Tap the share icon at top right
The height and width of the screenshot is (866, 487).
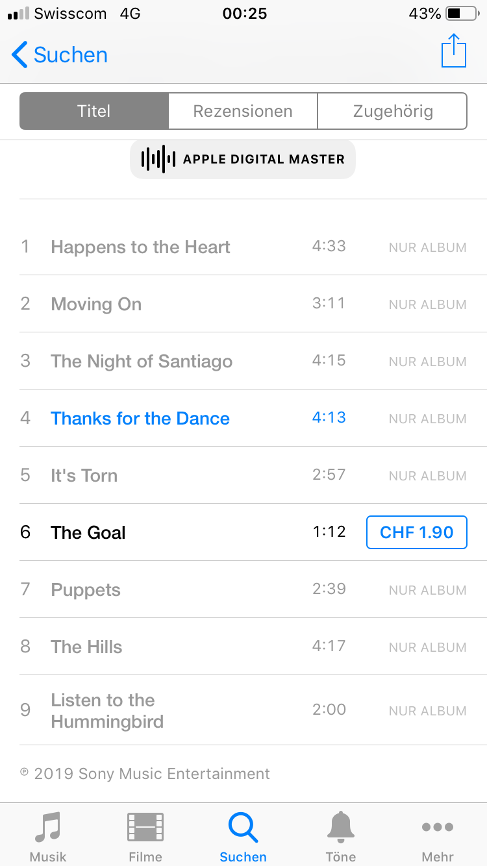pos(454,51)
